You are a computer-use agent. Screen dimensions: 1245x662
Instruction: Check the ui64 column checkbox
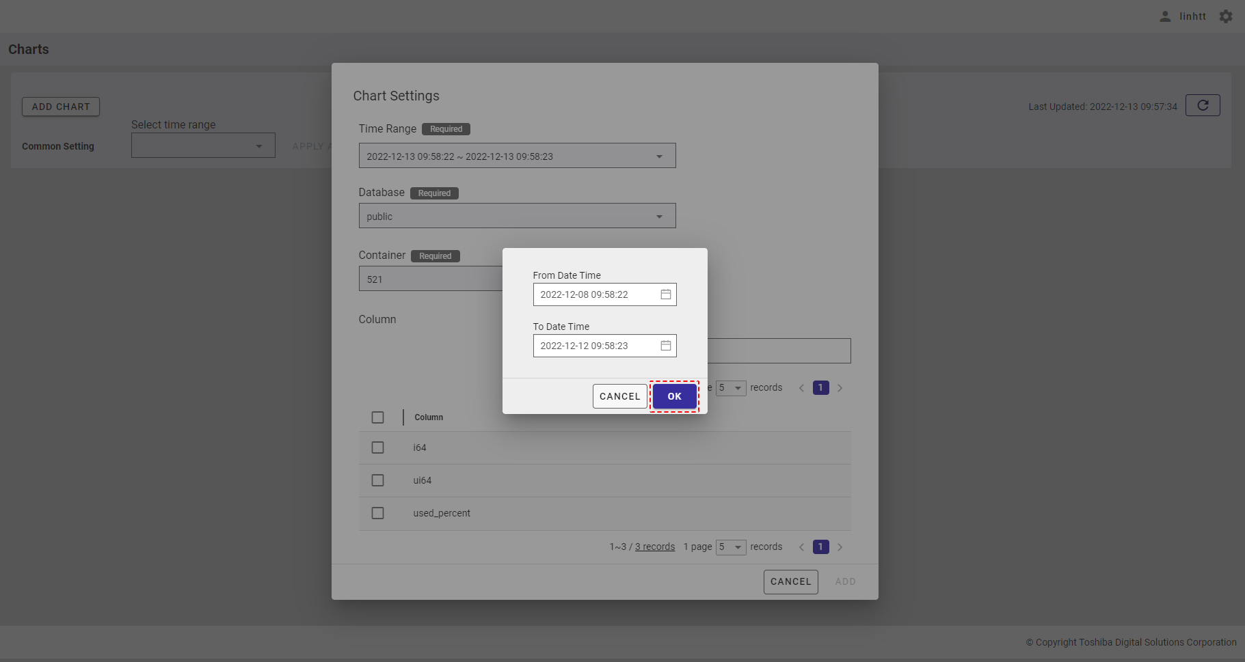(x=377, y=480)
